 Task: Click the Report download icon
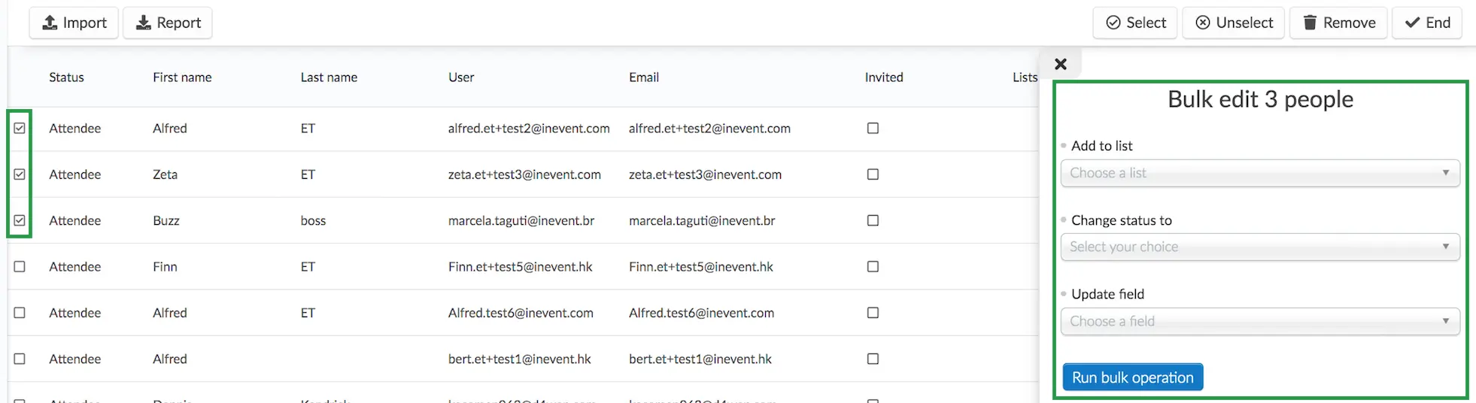click(143, 23)
